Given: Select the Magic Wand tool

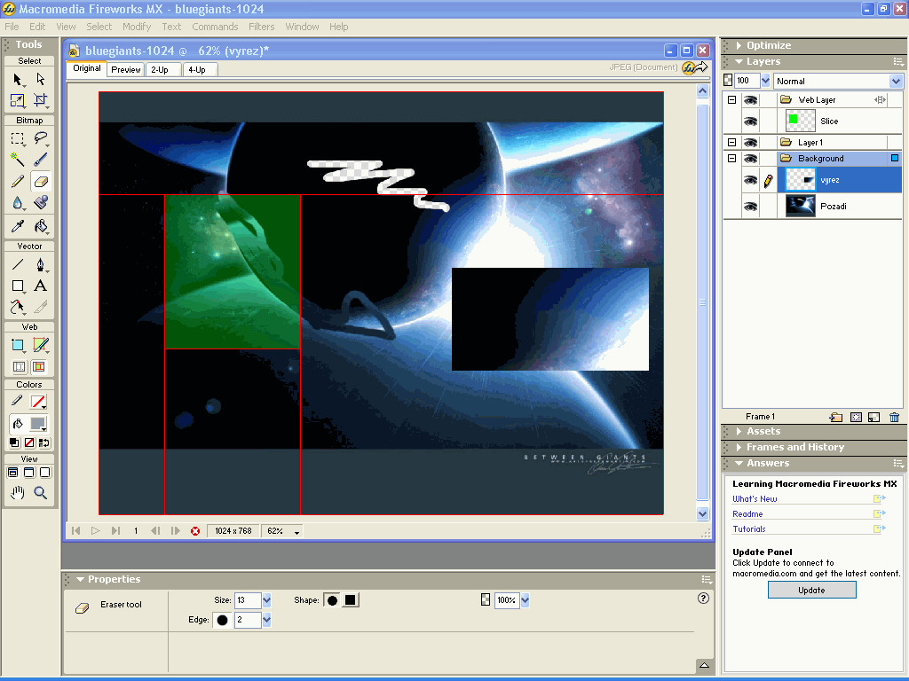Looking at the screenshot, I should [18, 160].
